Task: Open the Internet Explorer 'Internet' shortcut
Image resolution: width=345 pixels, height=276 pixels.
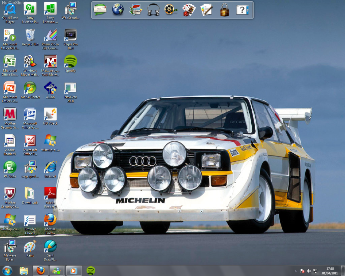Action: tap(51, 170)
